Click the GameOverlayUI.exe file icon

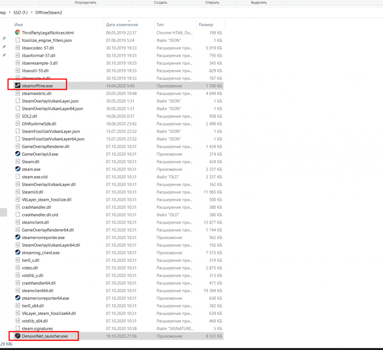pyautogui.click(x=18, y=154)
